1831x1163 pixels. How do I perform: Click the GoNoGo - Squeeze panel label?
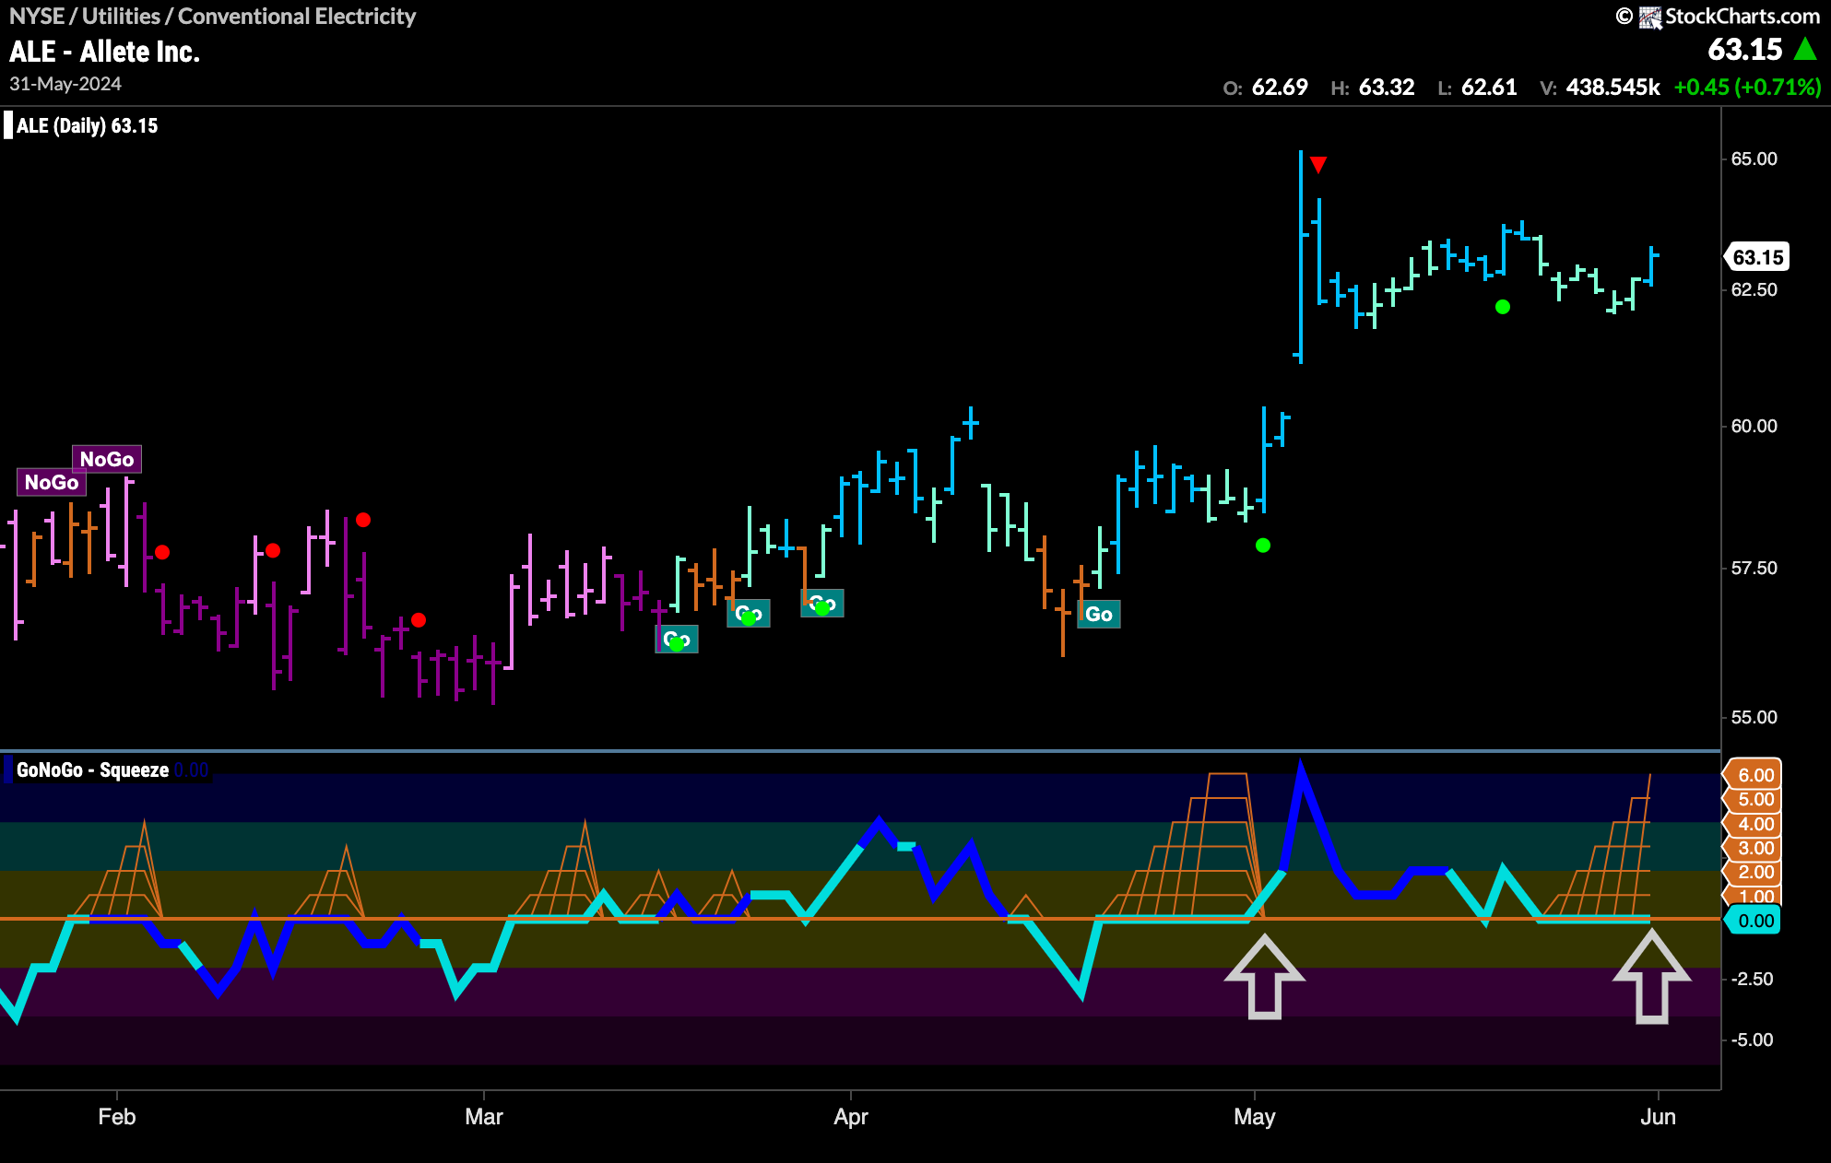tap(92, 769)
